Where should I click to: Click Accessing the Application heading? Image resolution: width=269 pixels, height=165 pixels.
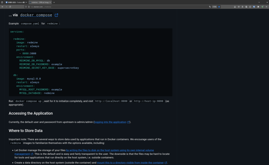tap(31, 113)
